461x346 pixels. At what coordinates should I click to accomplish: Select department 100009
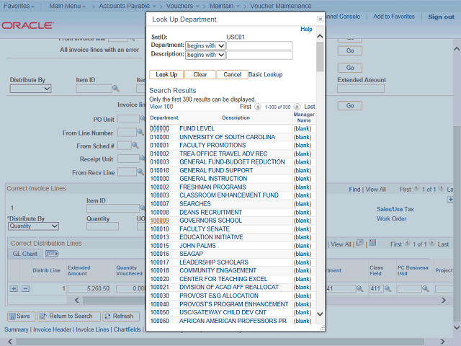pos(160,221)
